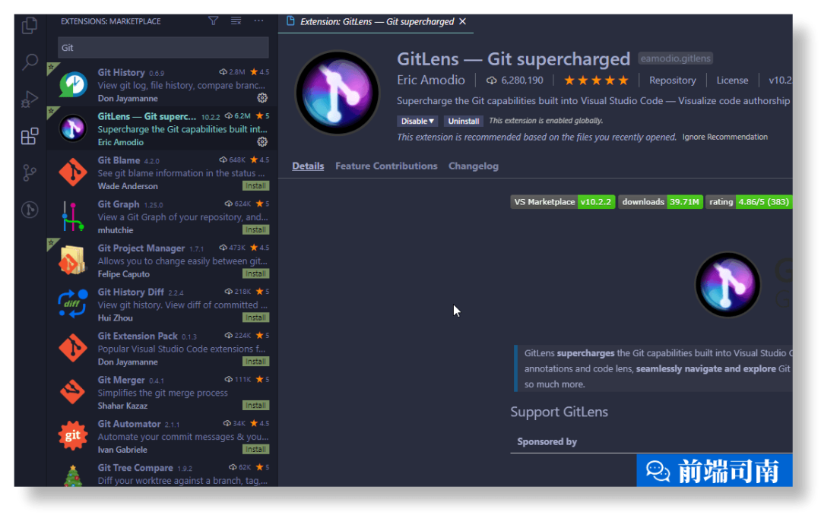Select the Git Automator extension icon
The height and width of the screenshot is (515, 821).
click(73, 436)
